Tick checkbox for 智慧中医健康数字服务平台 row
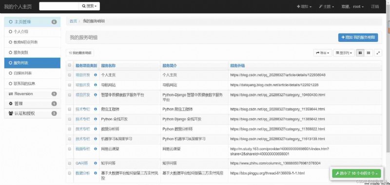The height and width of the screenshot is (185, 390). [70, 94]
